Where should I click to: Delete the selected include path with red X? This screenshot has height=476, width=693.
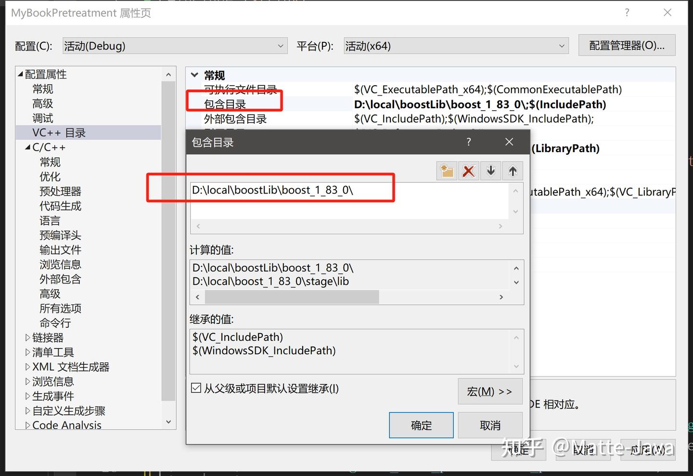468,170
